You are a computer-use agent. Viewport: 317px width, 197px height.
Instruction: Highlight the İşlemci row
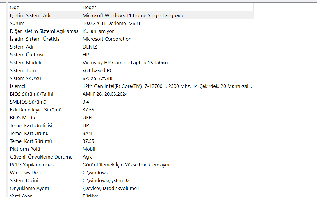coord(17,86)
